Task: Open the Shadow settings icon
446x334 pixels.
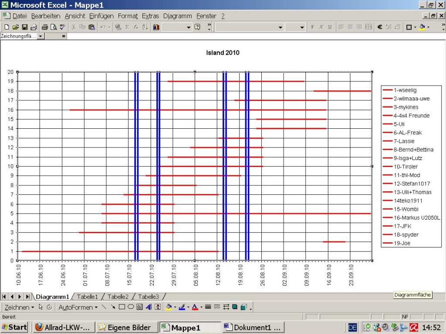Action: tap(235, 307)
